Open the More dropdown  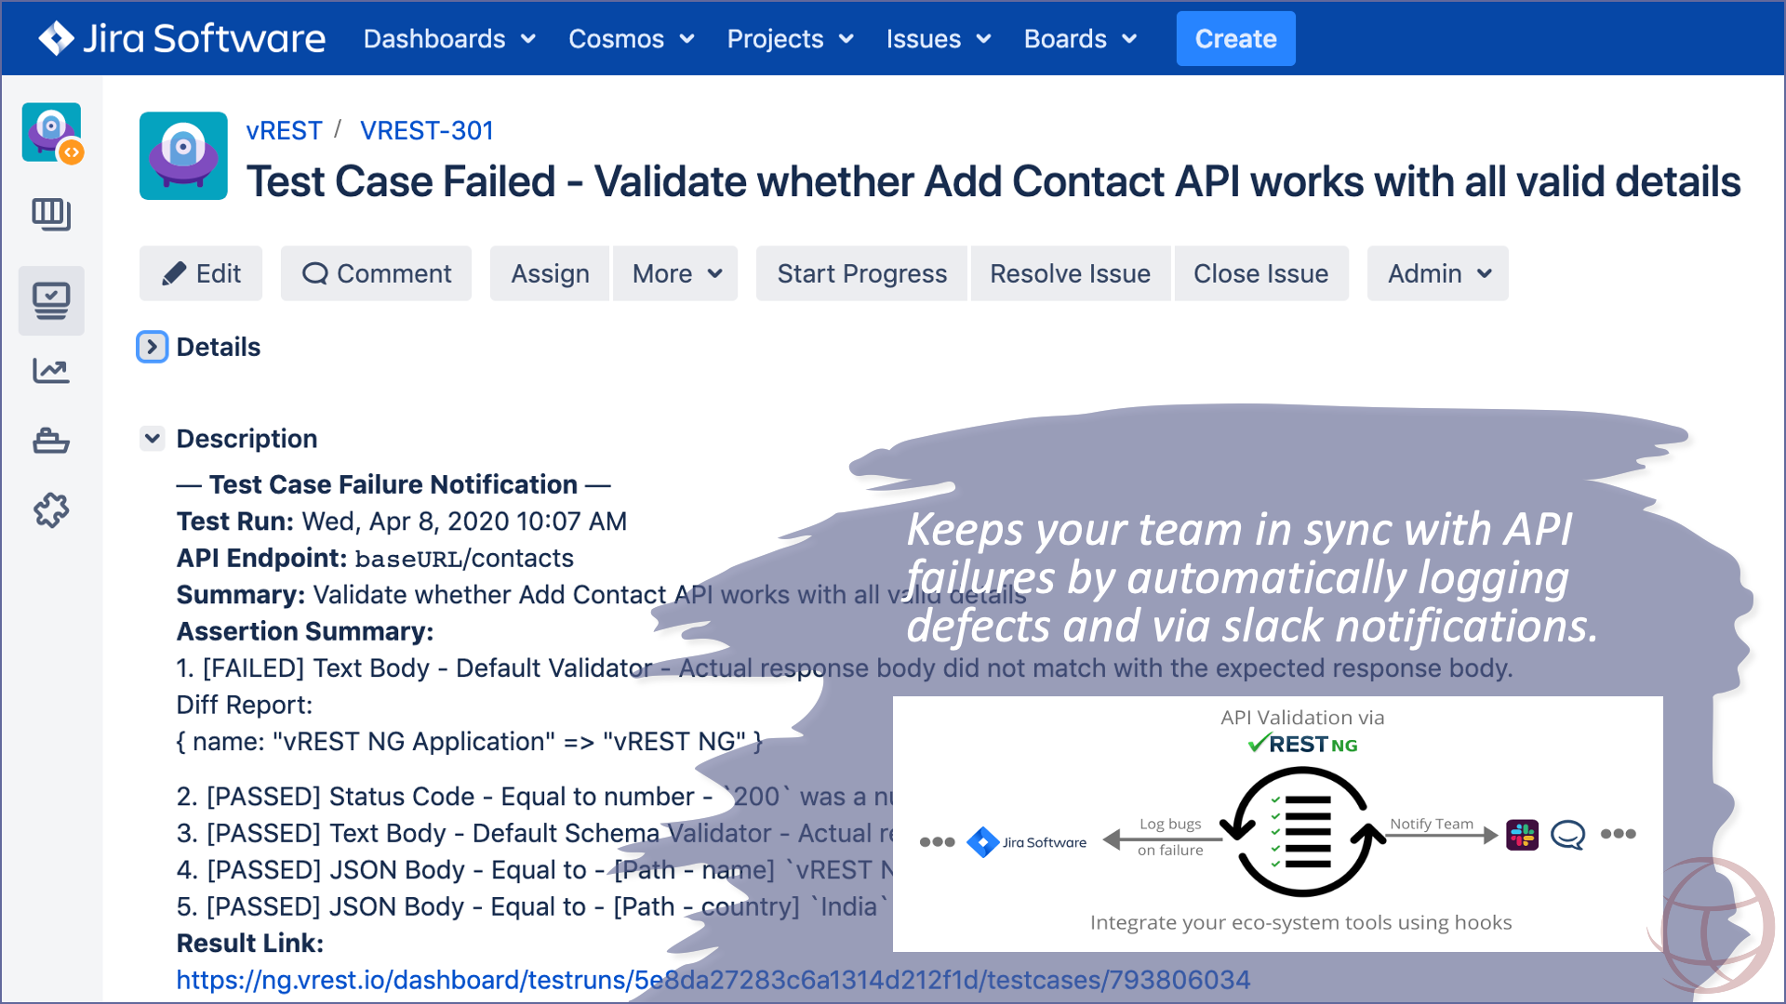click(x=675, y=273)
